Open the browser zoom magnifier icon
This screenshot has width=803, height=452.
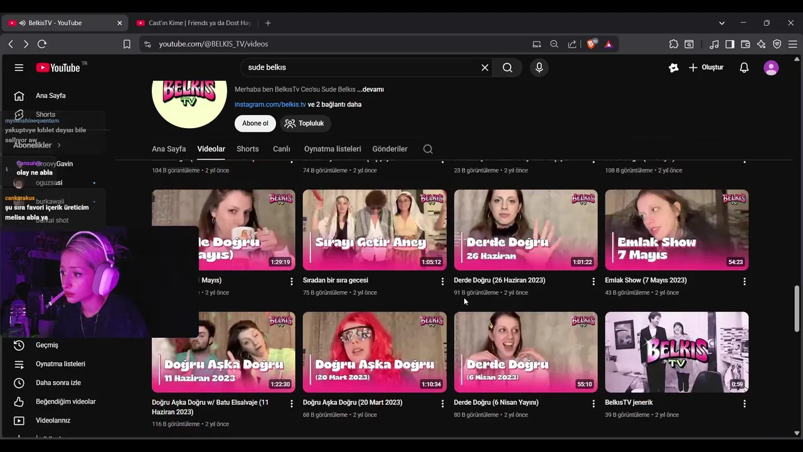(554, 44)
